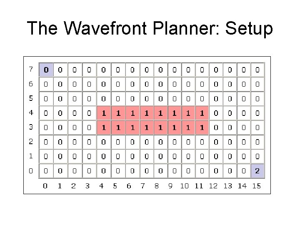Click the start cell at row 7 column 0
The image size is (300, 225).
tap(46, 69)
